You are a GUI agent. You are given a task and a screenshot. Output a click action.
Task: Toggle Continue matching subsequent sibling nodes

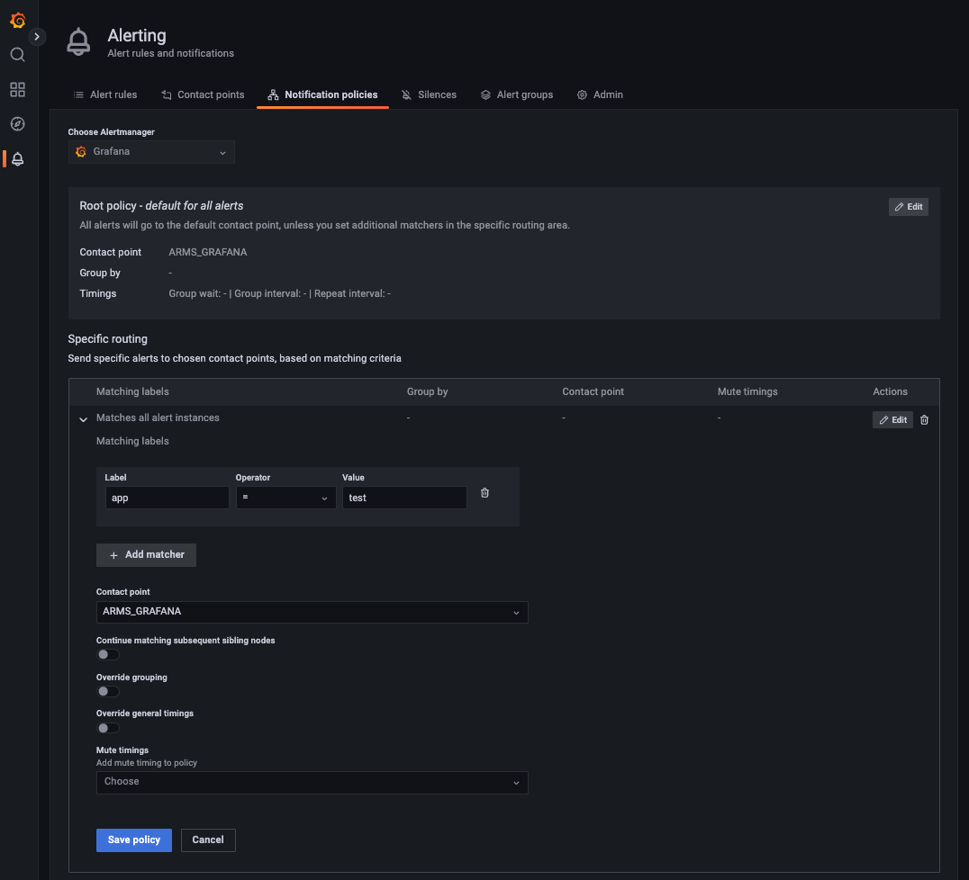pyautogui.click(x=107, y=654)
